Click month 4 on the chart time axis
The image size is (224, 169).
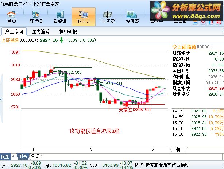(x=33, y=149)
